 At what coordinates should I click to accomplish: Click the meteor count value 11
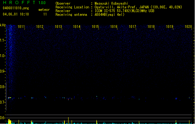[45, 14]
